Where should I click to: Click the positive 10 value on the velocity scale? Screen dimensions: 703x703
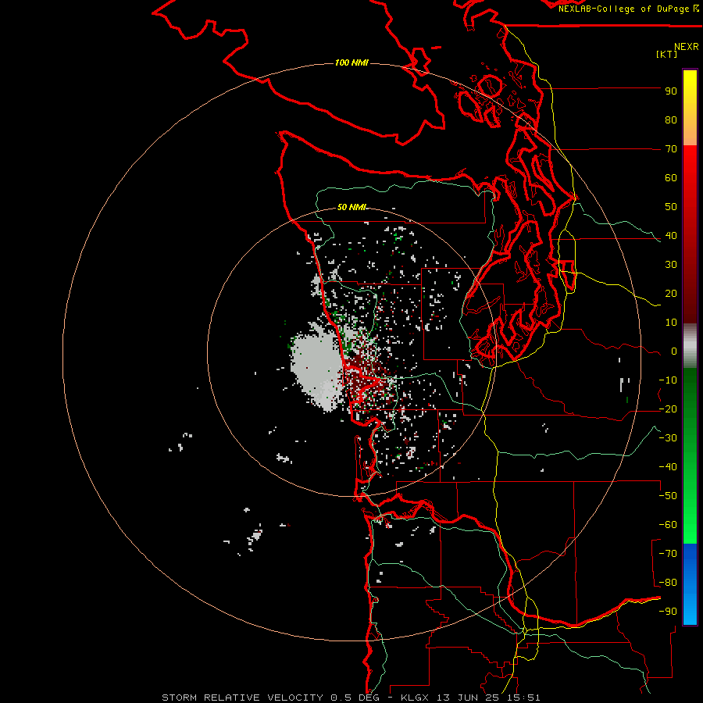tap(671, 323)
